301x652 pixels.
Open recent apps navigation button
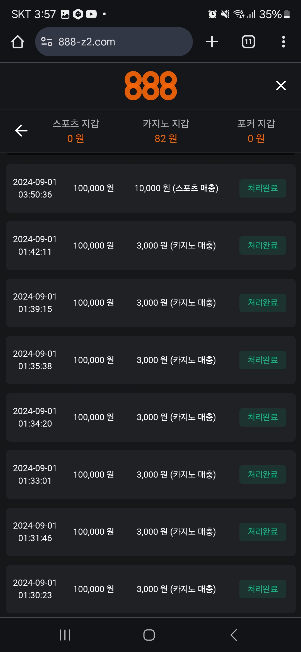65,635
